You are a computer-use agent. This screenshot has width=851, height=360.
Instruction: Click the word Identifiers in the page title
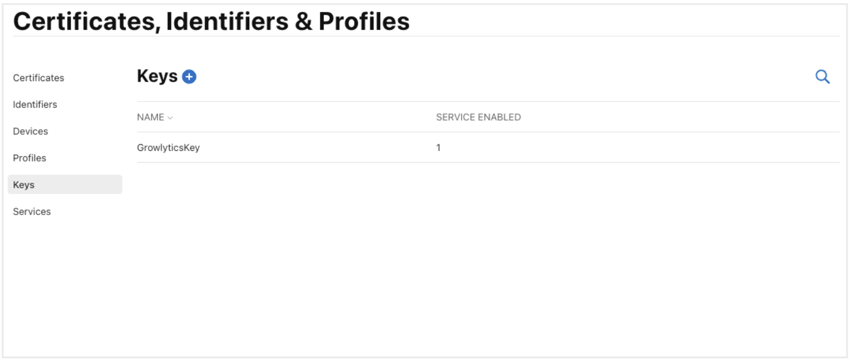(227, 22)
